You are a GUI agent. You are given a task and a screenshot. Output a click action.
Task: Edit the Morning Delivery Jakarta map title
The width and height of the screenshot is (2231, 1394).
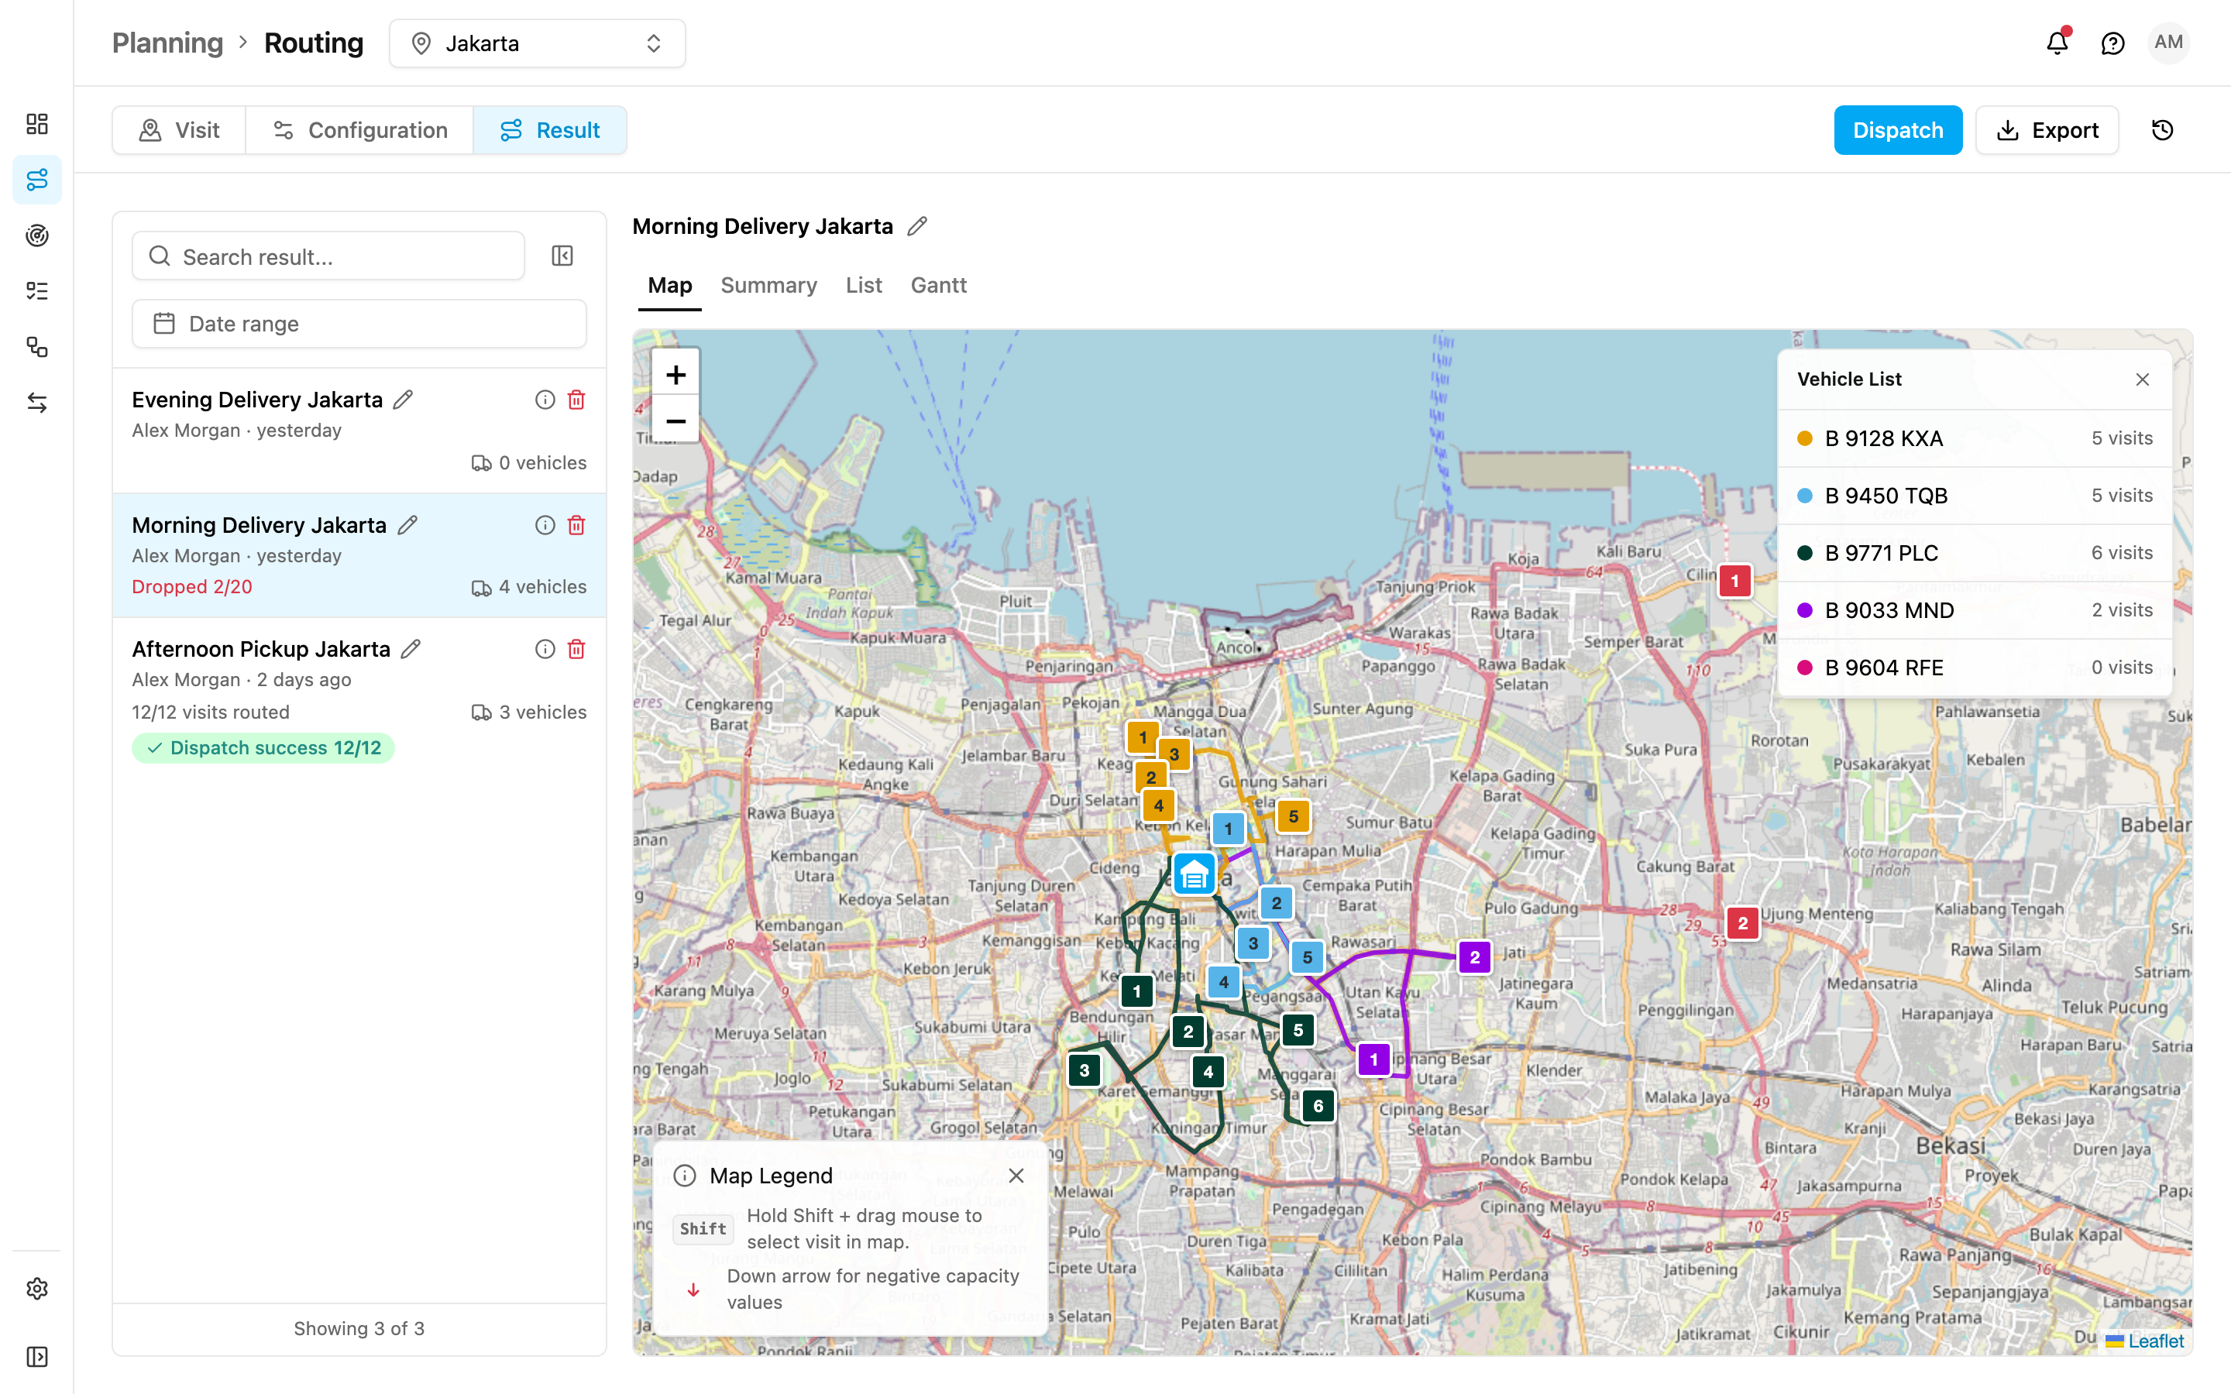917,226
